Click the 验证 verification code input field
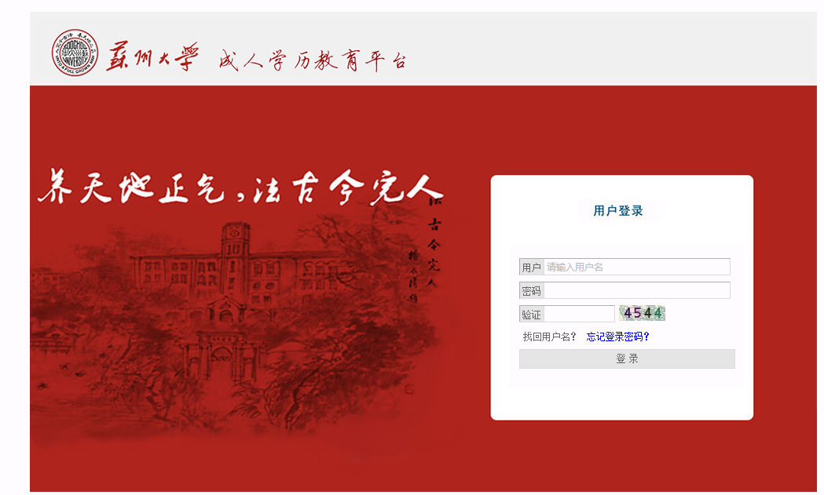The width and height of the screenshot is (824, 495). (579, 314)
